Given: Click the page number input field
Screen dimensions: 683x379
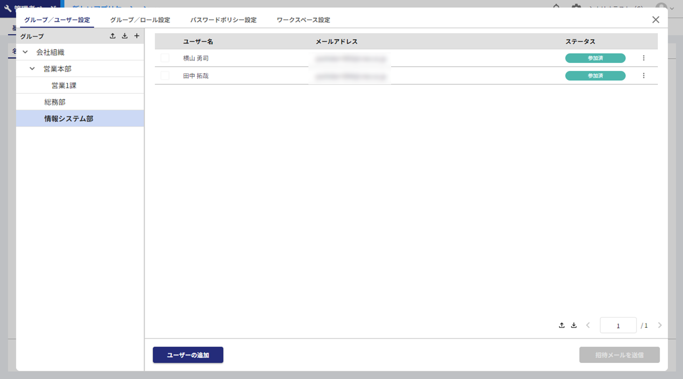Looking at the screenshot, I should click(618, 325).
